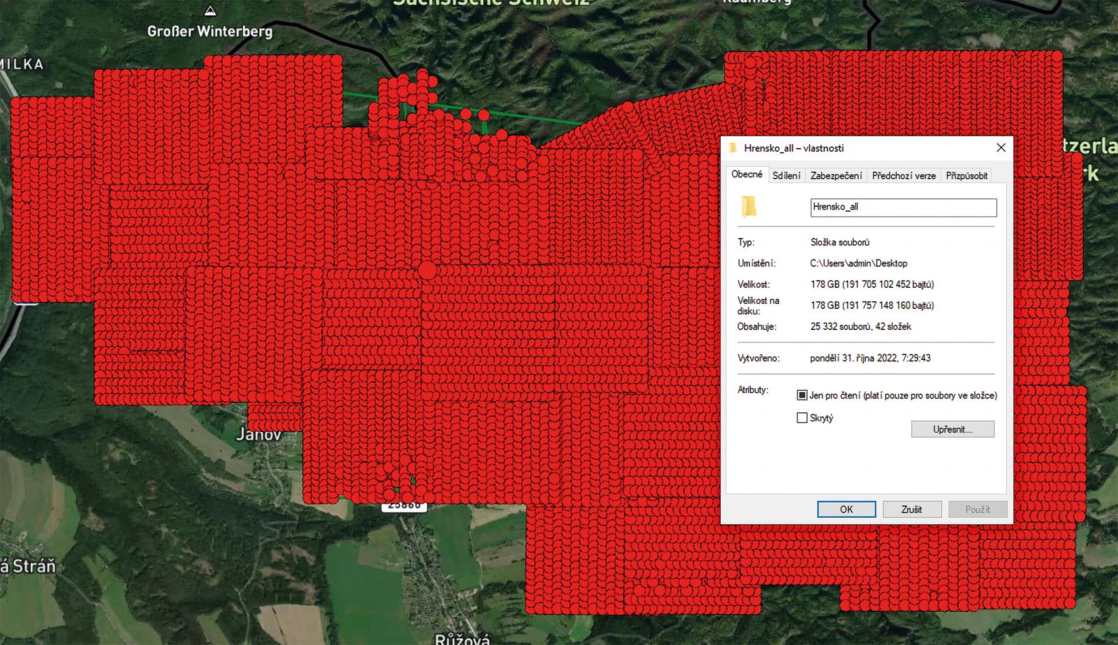The image size is (1118, 645).
Task: Click the Großer Winterberg peak marker icon
Action: pos(210,11)
